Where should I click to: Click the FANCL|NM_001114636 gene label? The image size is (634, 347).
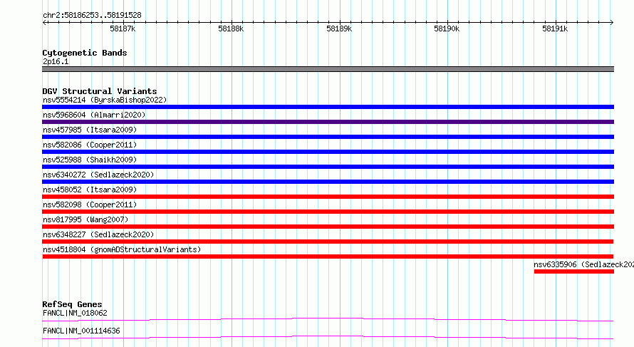pos(81,331)
